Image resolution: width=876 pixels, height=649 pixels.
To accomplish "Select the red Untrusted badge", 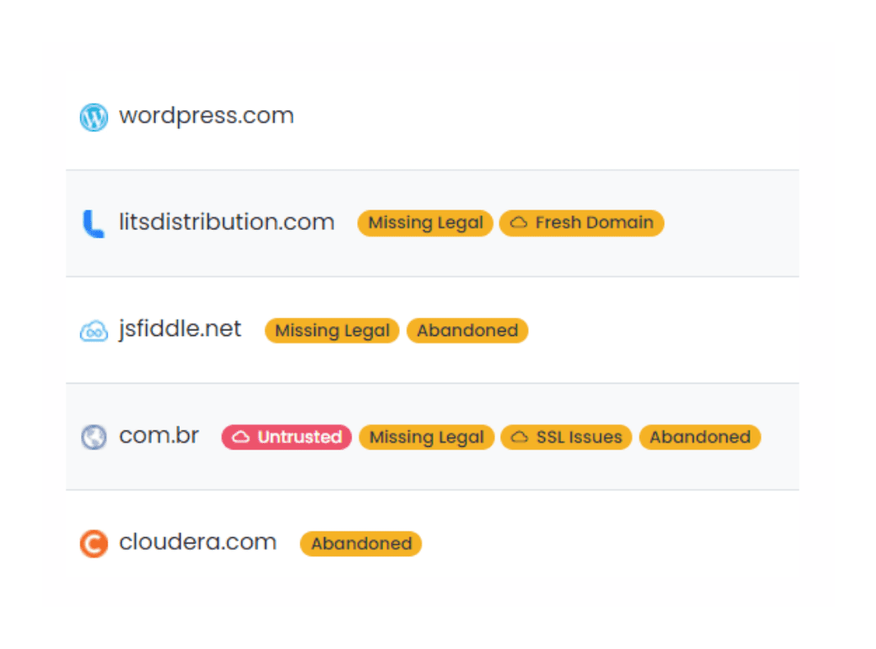I will coord(287,437).
